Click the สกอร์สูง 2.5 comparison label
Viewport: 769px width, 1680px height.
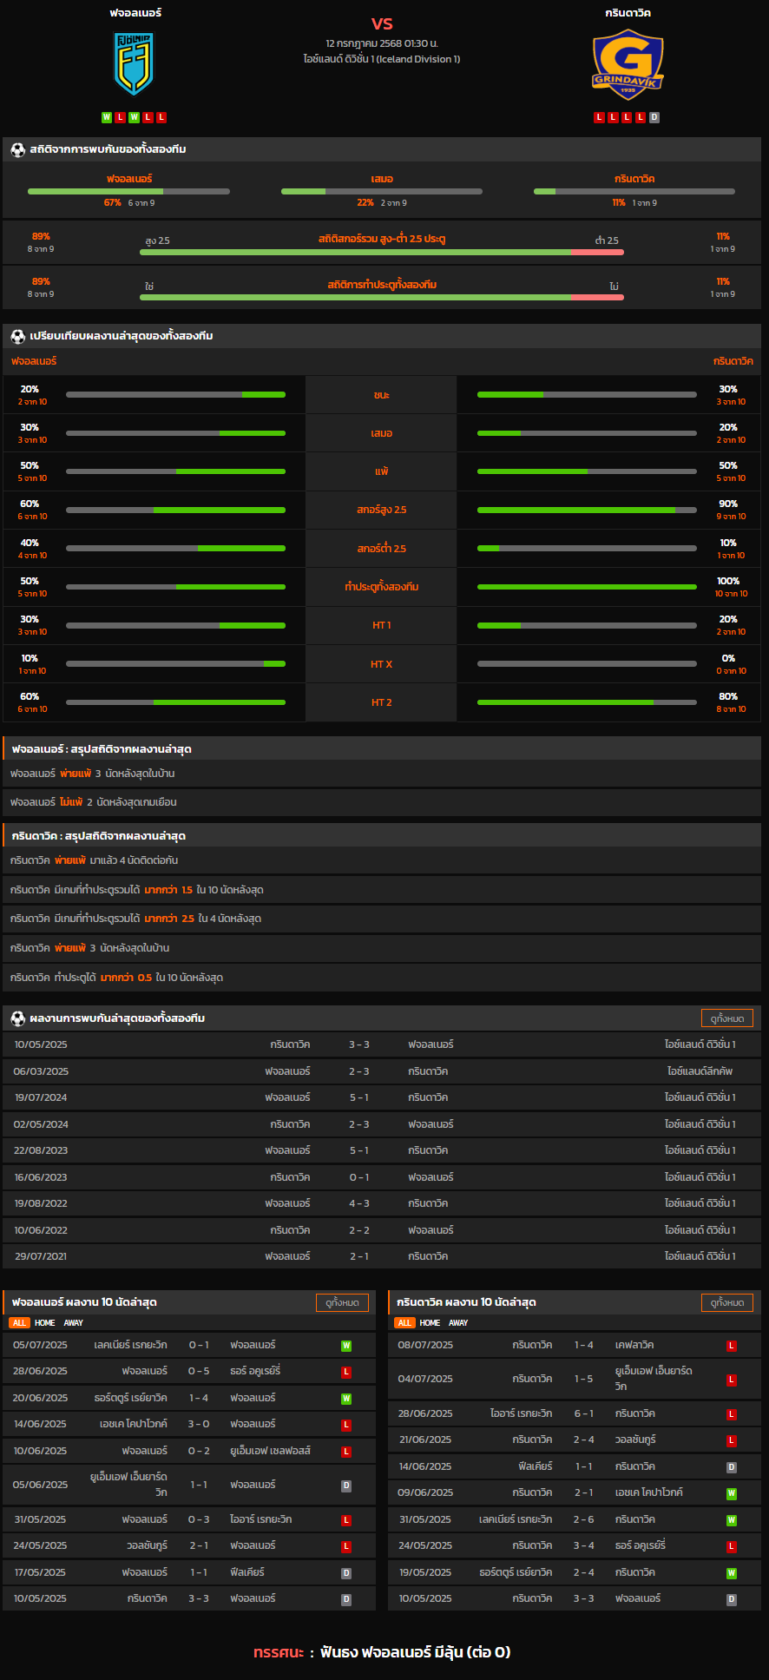(382, 510)
